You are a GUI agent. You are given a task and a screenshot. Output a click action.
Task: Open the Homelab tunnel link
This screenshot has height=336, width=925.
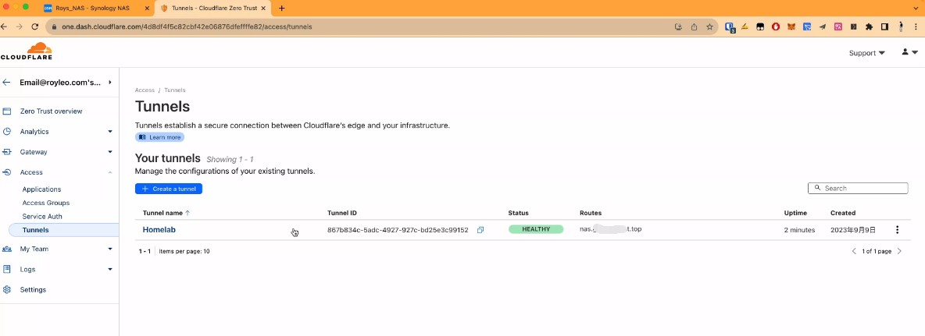point(160,230)
